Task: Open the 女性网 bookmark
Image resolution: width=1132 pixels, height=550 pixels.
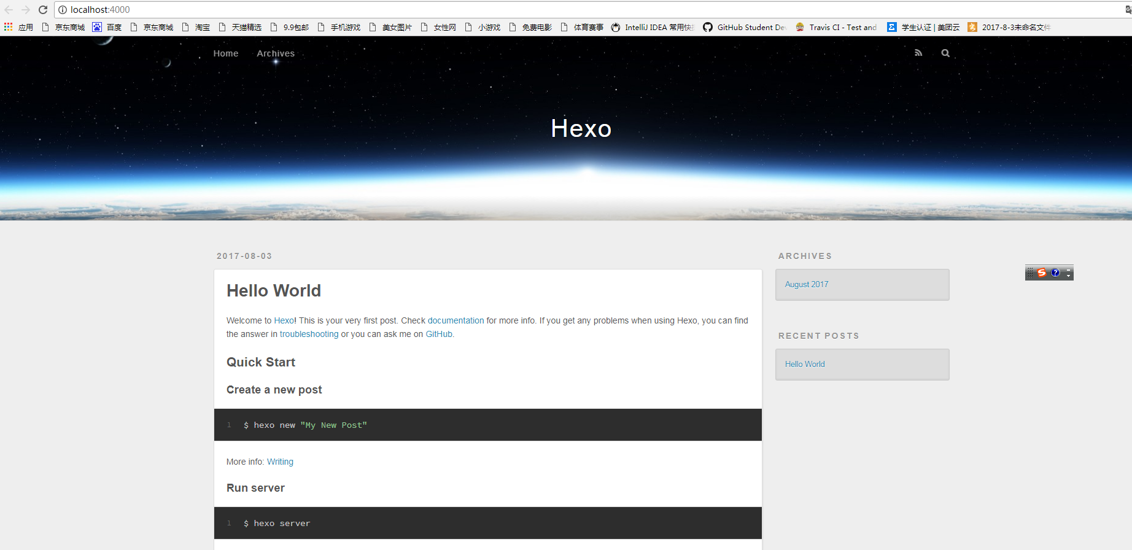Action: pyautogui.click(x=438, y=27)
